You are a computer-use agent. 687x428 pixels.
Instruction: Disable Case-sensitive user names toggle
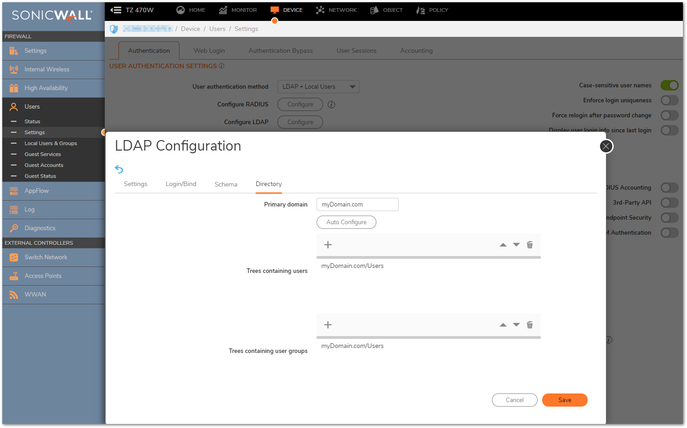coord(669,86)
